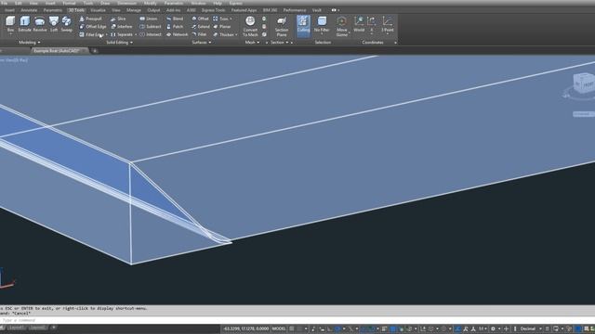Expand the Surfaces panel

[202, 43]
